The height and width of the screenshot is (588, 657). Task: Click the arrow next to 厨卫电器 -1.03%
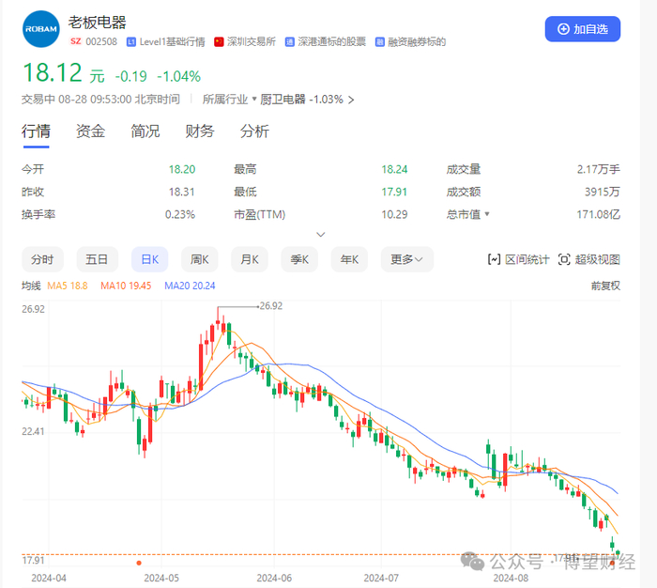(x=351, y=100)
